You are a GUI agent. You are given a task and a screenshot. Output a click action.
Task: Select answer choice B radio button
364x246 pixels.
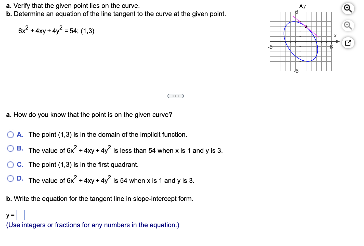click(11, 148)
